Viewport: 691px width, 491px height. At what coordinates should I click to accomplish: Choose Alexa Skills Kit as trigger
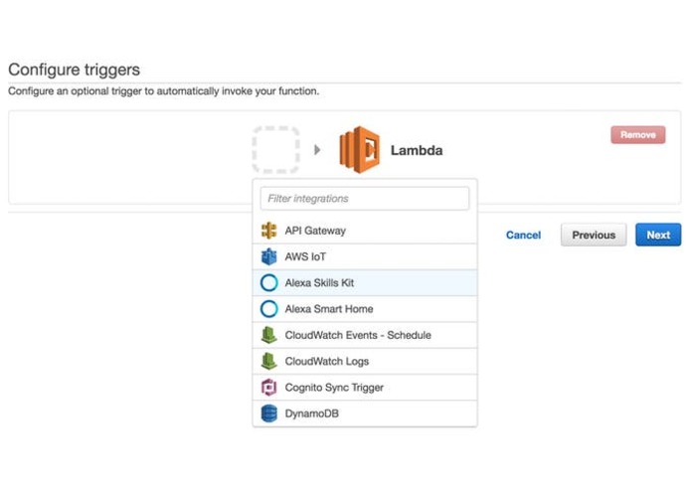(365, 282)
